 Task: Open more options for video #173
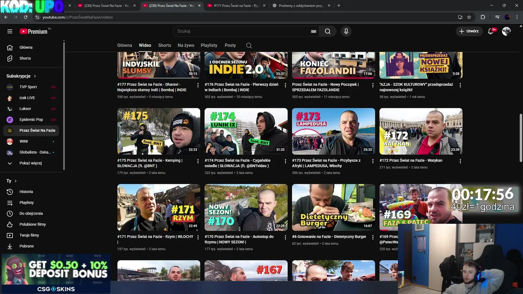(373, 161)
